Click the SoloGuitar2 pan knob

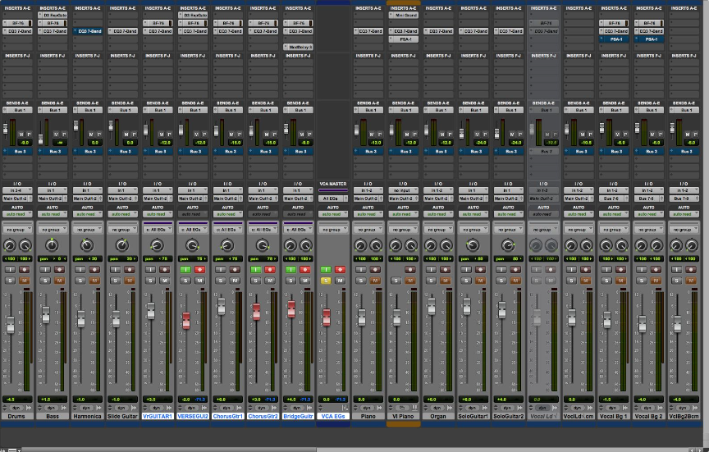click(x=508, y=245)
